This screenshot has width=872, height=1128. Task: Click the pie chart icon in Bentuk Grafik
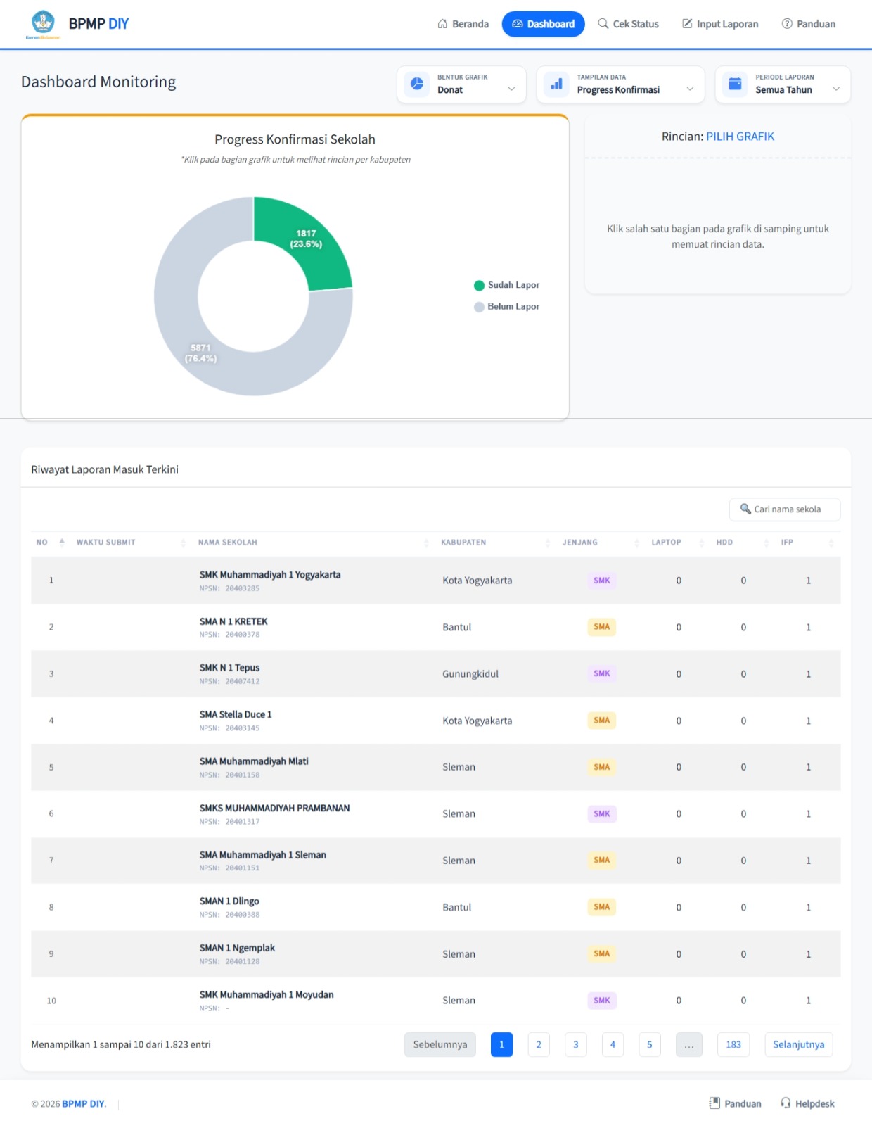click(x=417, y=84)
